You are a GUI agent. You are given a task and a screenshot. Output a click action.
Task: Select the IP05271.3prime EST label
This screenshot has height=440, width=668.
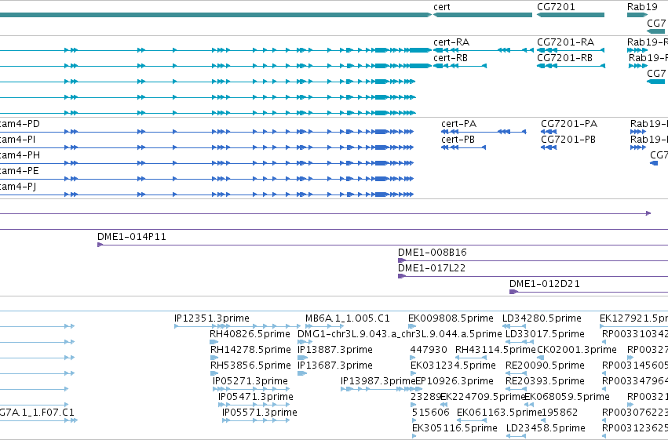[250, 381]
